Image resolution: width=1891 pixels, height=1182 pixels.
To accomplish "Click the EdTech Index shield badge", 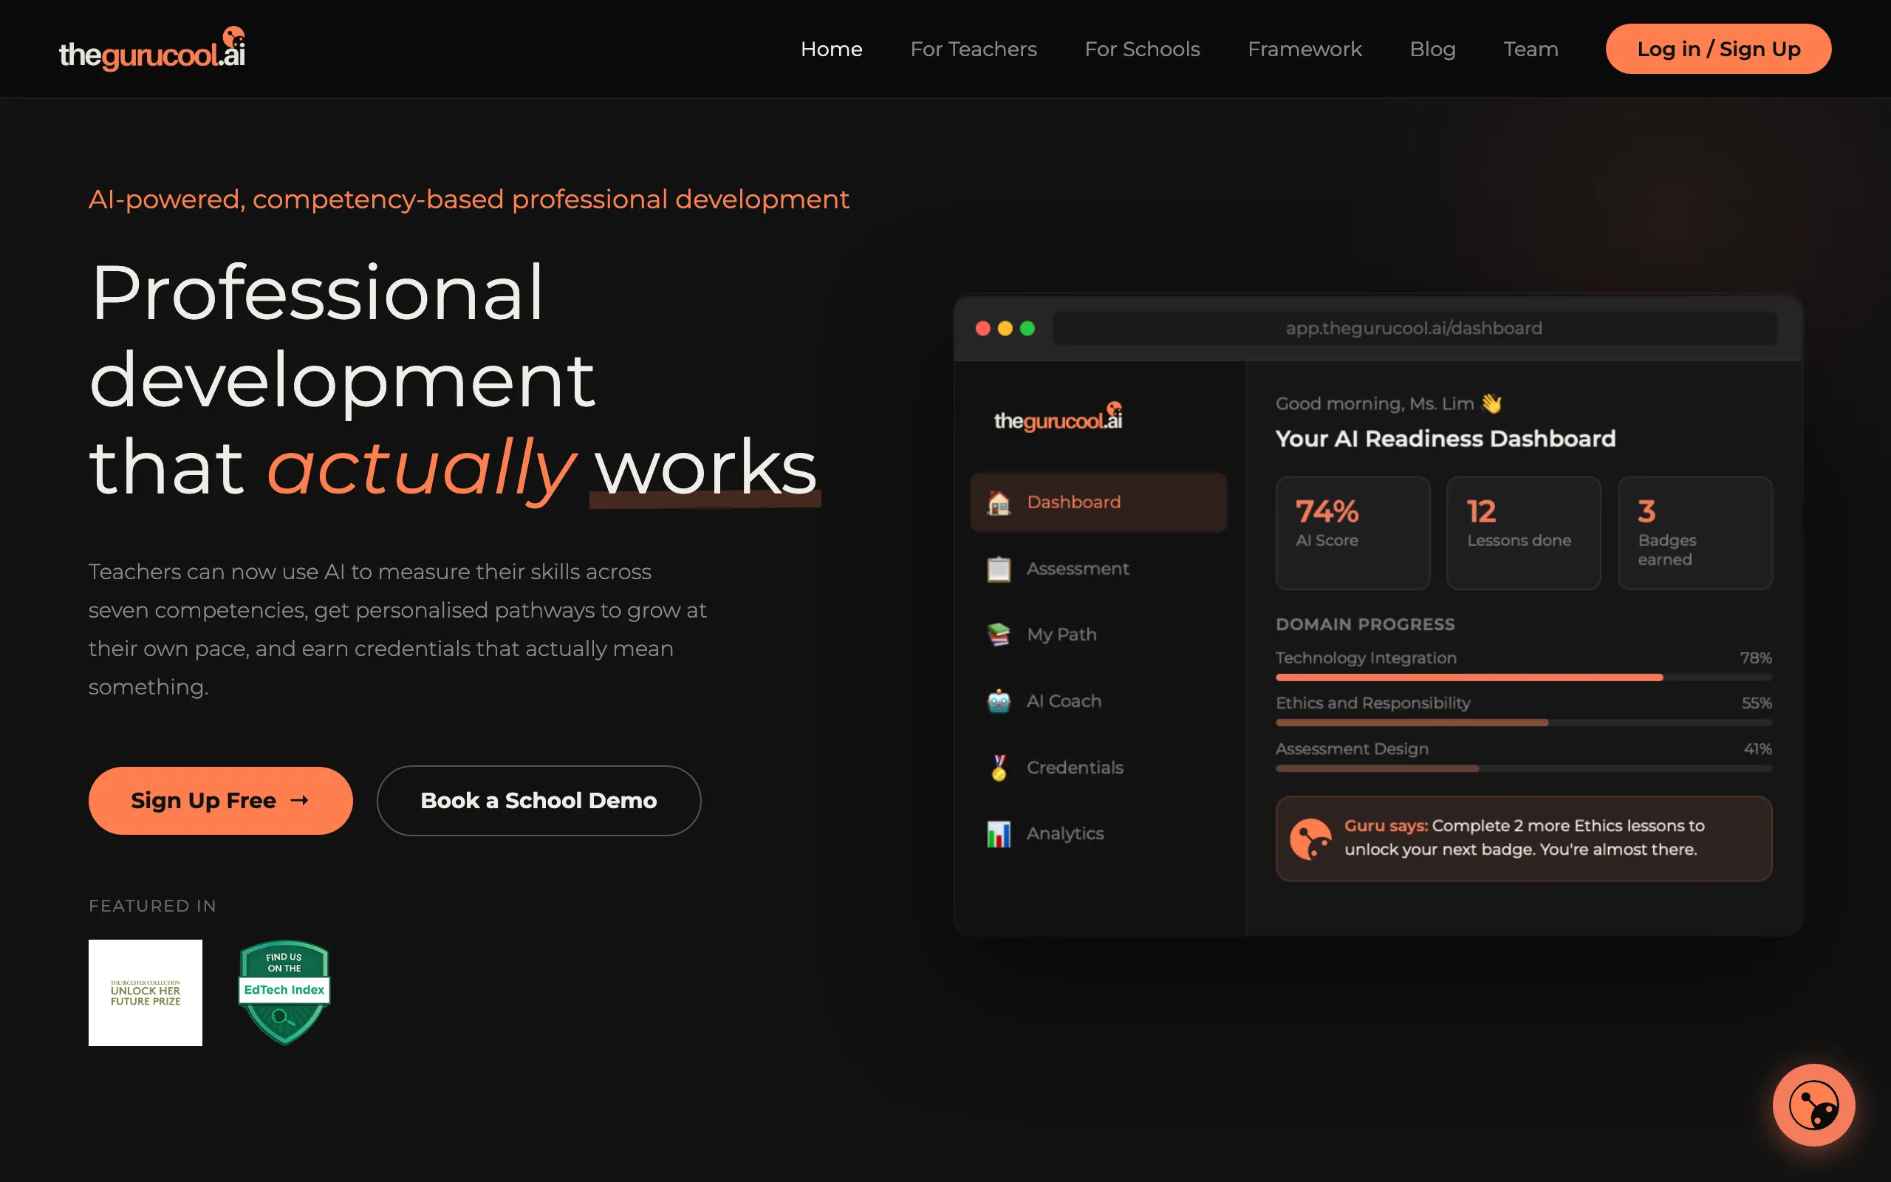I will 284,992.
